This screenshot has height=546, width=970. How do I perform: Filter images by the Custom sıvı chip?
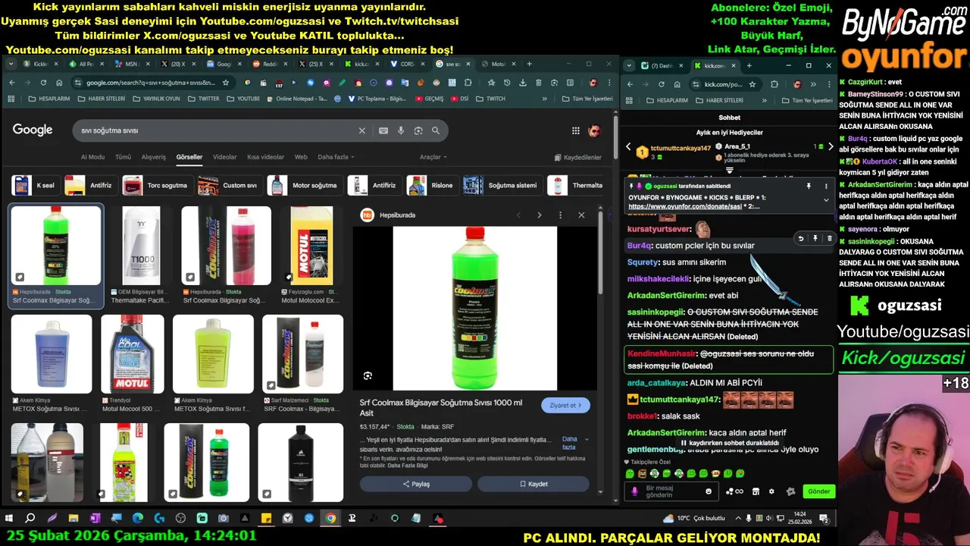pyautogui.click(x=229, y=185)
